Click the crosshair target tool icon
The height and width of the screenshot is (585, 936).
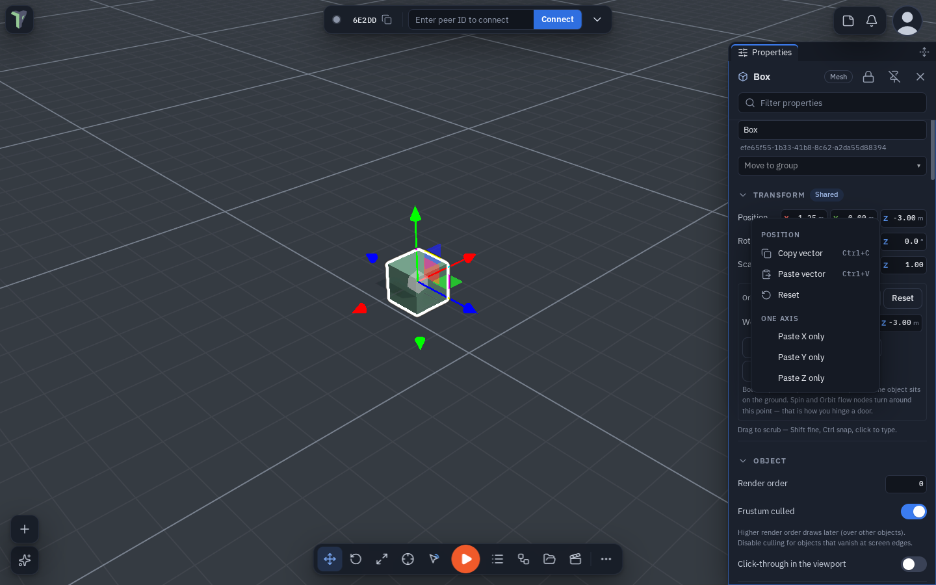click(x=408, y=559)
